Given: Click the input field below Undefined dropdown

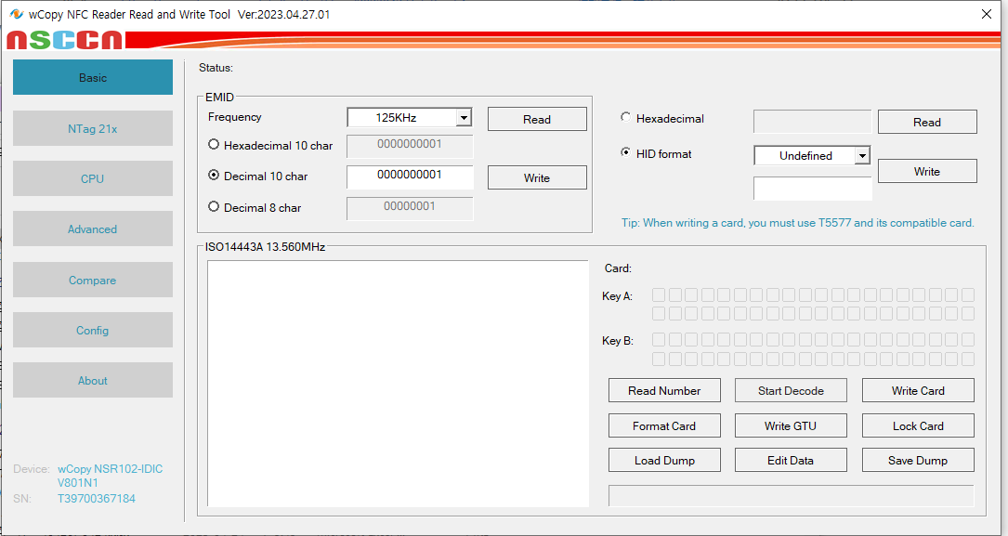Looking at the screenshot, I should (813, 189).
